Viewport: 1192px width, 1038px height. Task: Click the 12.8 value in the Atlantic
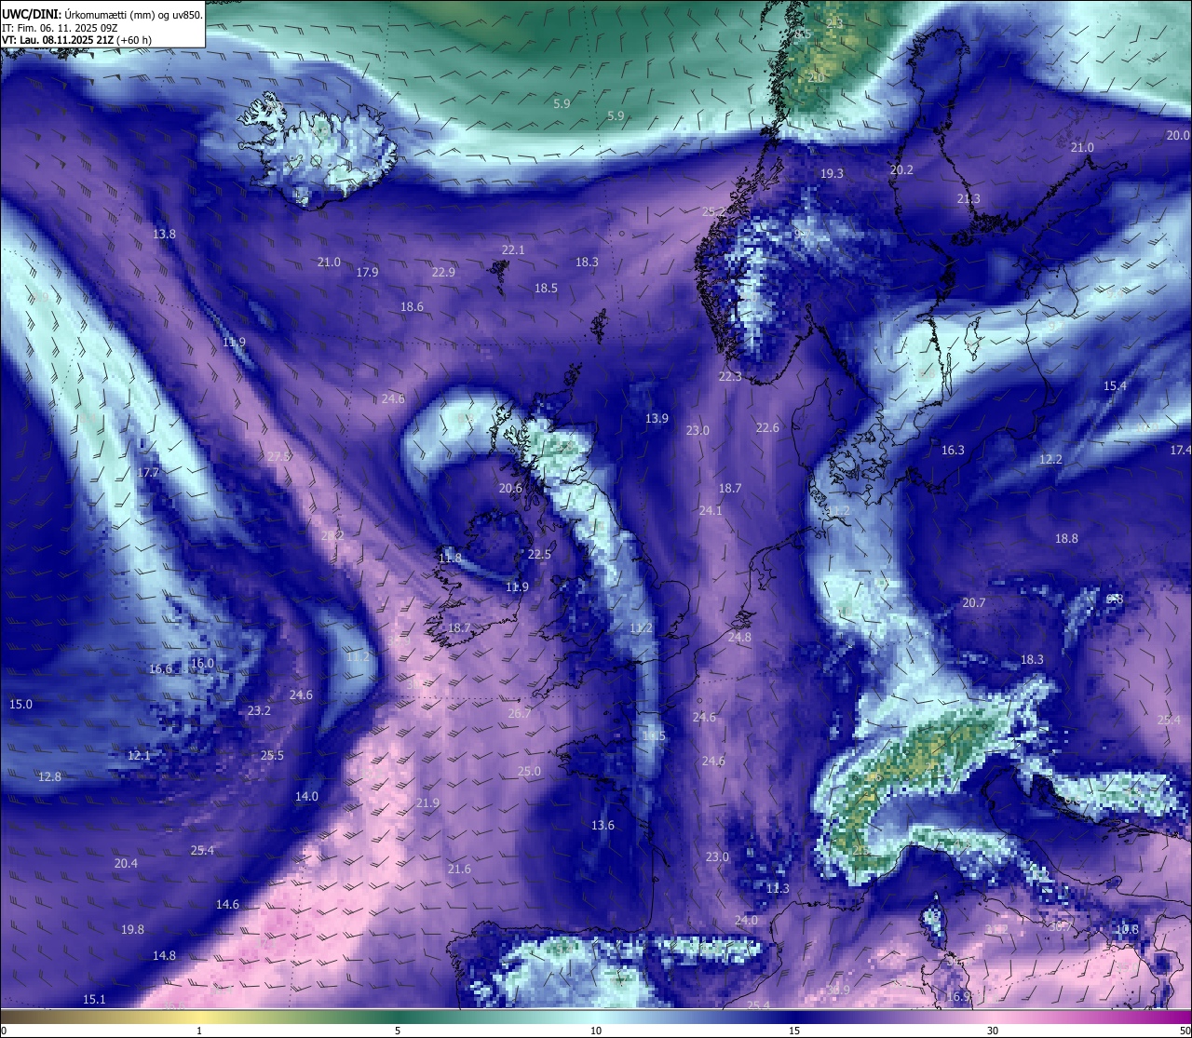click(x=49, y=777)
